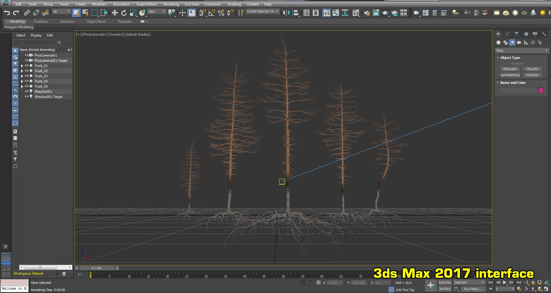
Task: Toggle the Set Key mode
Action: click(x=445, y=289)
